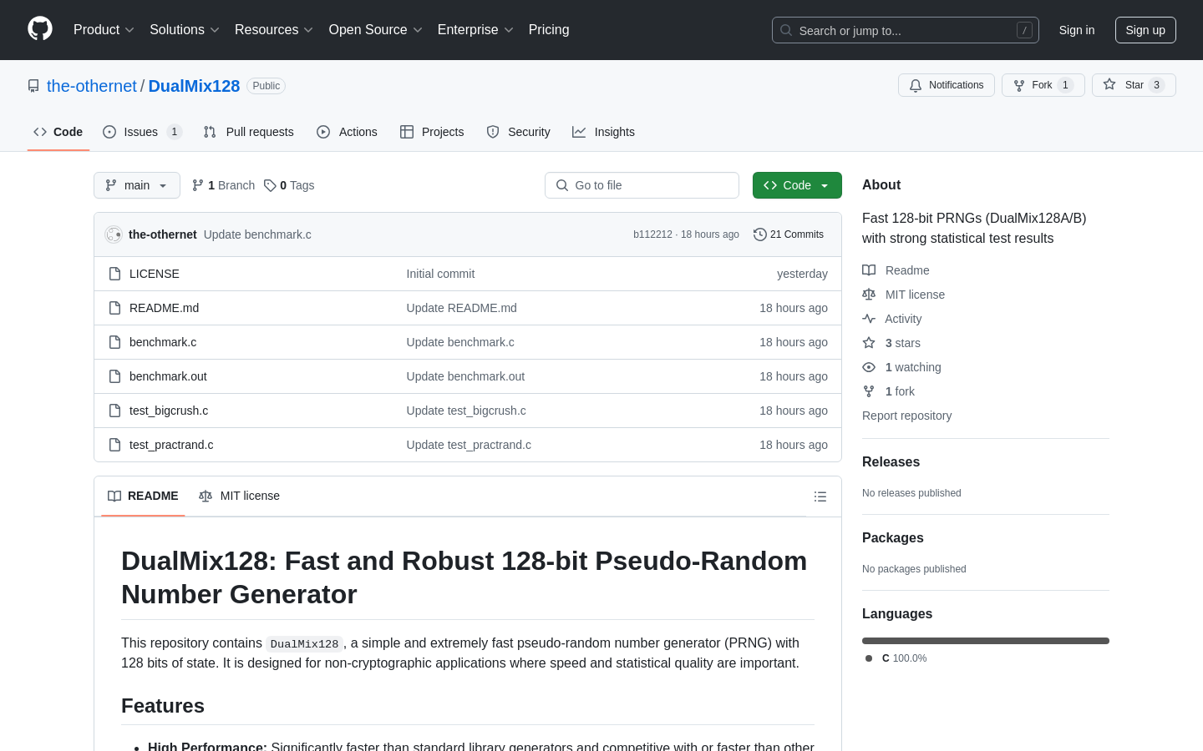Screen dimensions: 1203x751
Task: Open the Insights tab
Action: tap(603, 132)
